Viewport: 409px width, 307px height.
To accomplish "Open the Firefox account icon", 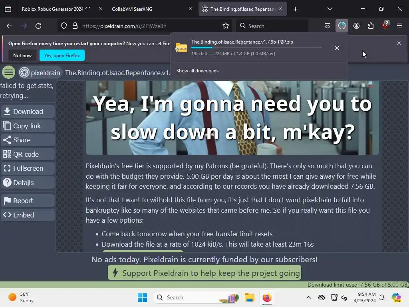I will (x=356, y=26).
